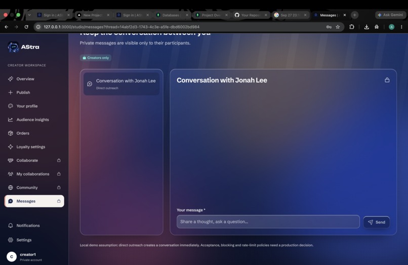
Task: Click the Private account label
Action: [x=31, y=260]
